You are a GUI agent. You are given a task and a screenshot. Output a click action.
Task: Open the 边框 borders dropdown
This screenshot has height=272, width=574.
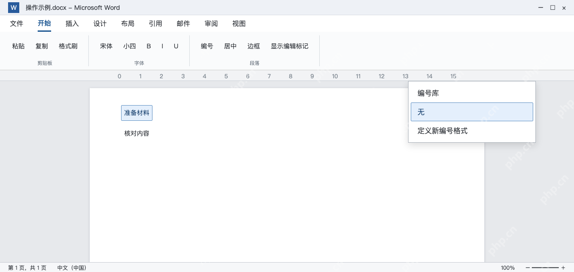click(x=254, y=46)
